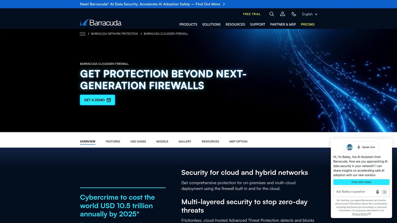Screen dimensions: 397x223
Task: Click the microphone in Ask Bailey field
Action: (377, 192)
